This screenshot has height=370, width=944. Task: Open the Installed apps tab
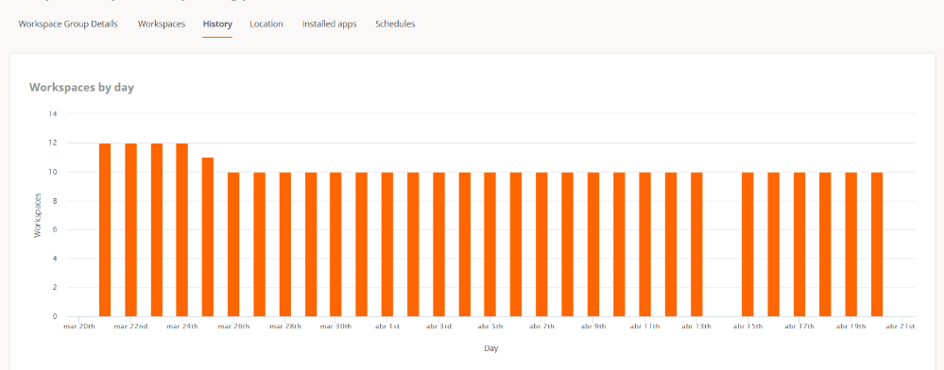coord(330,24)
